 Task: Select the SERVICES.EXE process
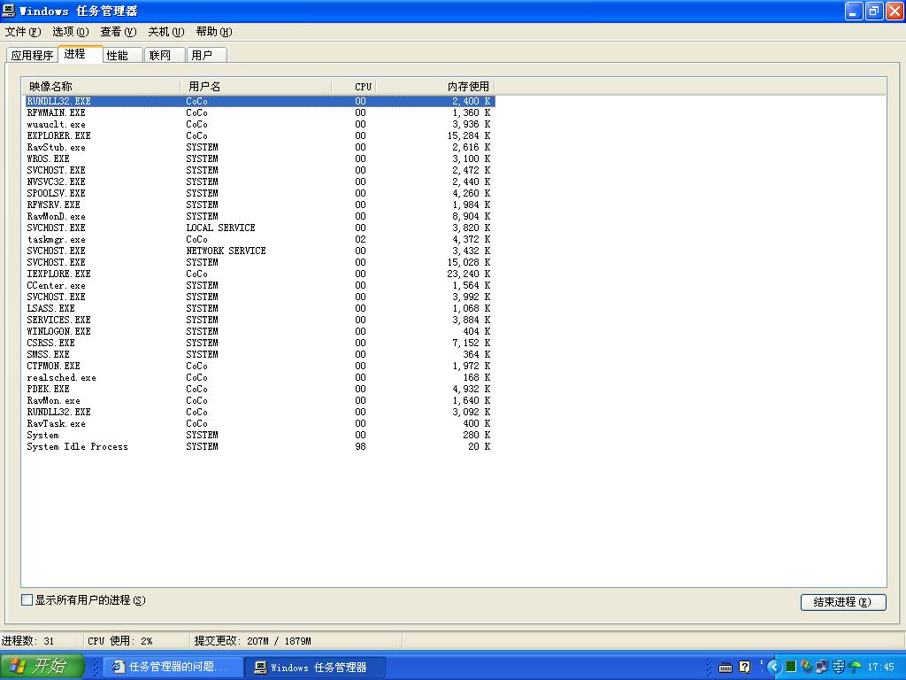coord(259,320)
